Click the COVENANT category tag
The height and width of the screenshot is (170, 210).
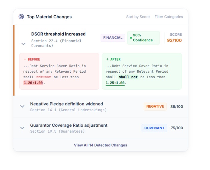coord(154,128)
